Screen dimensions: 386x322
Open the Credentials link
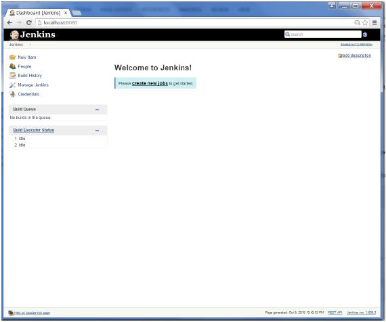coord(28,94)
